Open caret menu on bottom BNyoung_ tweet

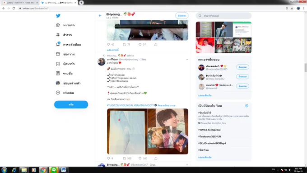tap(187, 165)
